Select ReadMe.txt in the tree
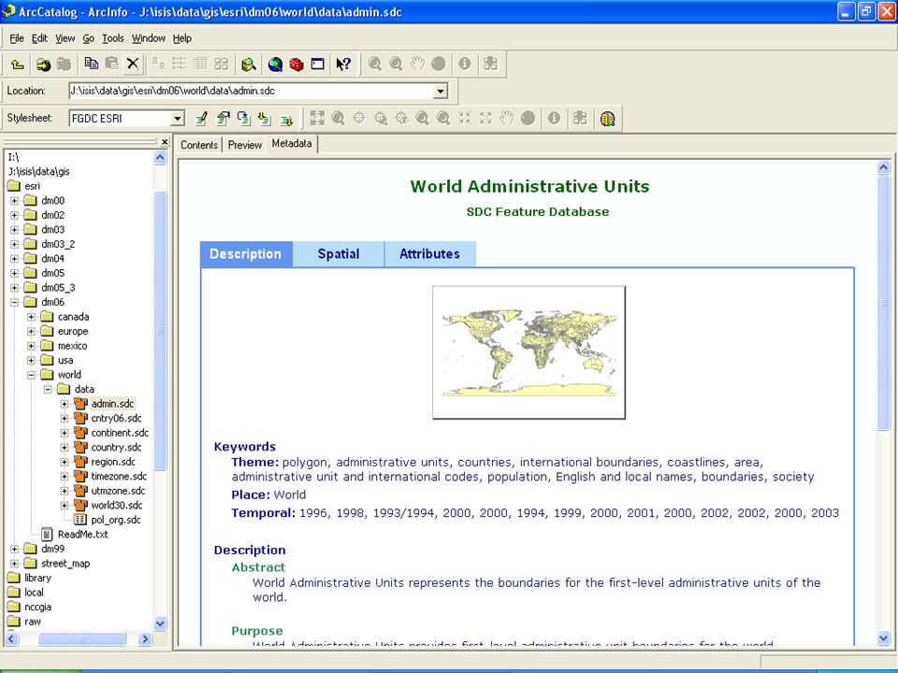 point(82,535)
